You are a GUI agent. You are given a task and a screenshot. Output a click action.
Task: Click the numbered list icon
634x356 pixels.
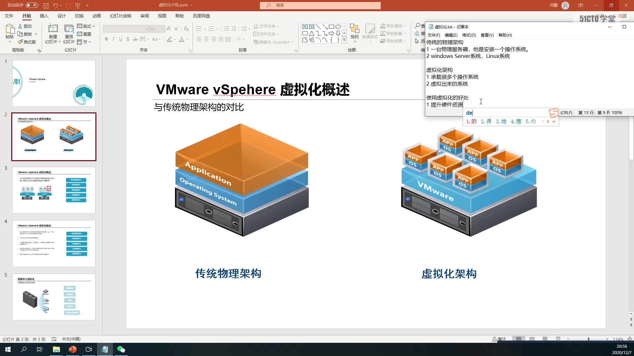coord(211,29)
